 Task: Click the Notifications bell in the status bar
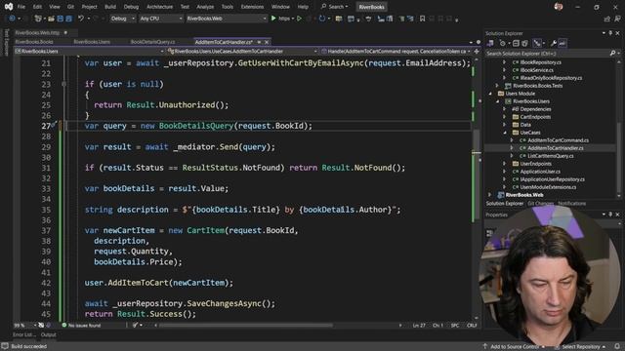click(x=617, y=346)
